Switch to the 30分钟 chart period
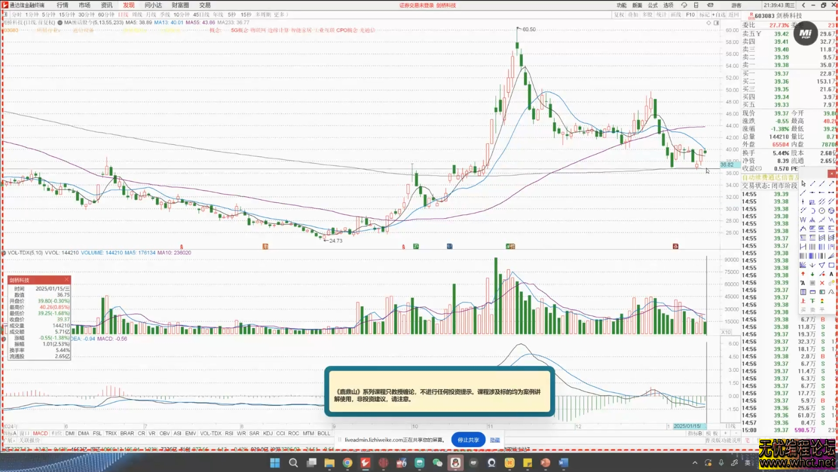 [86, 15]
